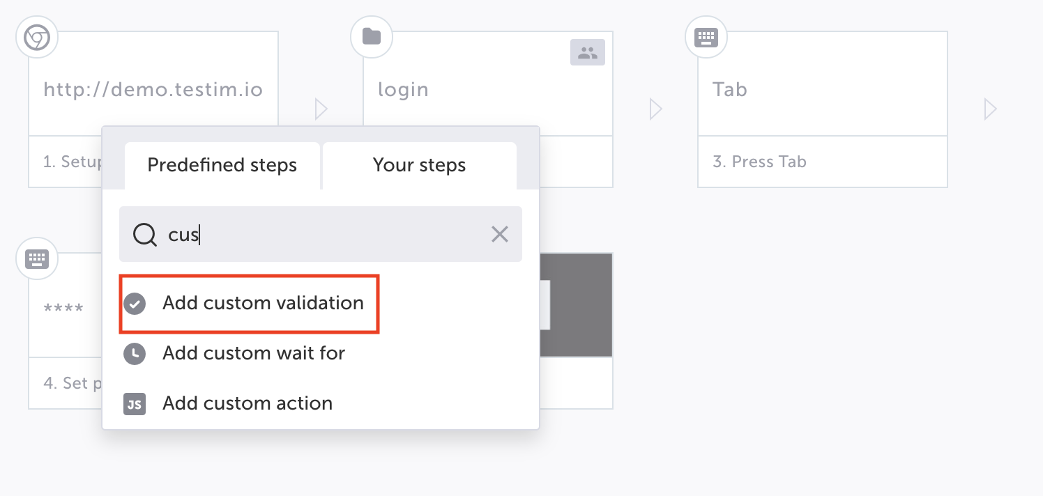Viewport: 1043px width, 496px height.
Task: Click the folder icon on login step
Action: coord(372,37)
